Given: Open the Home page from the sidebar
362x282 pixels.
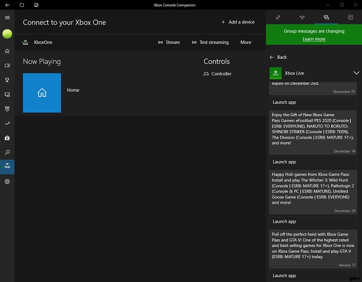Looking at the screenshot, I should click(7, 51).
